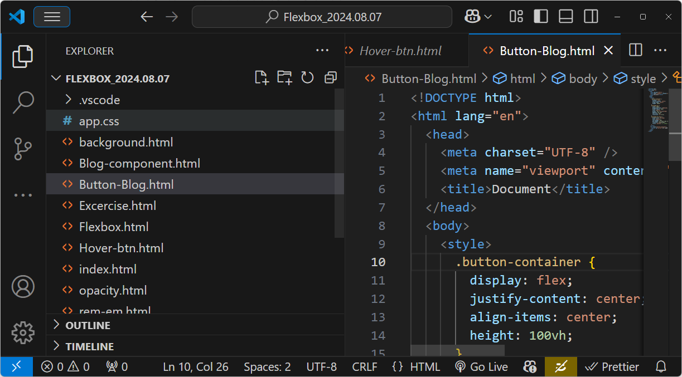Open Search view in activity bar

coord(23,102)
